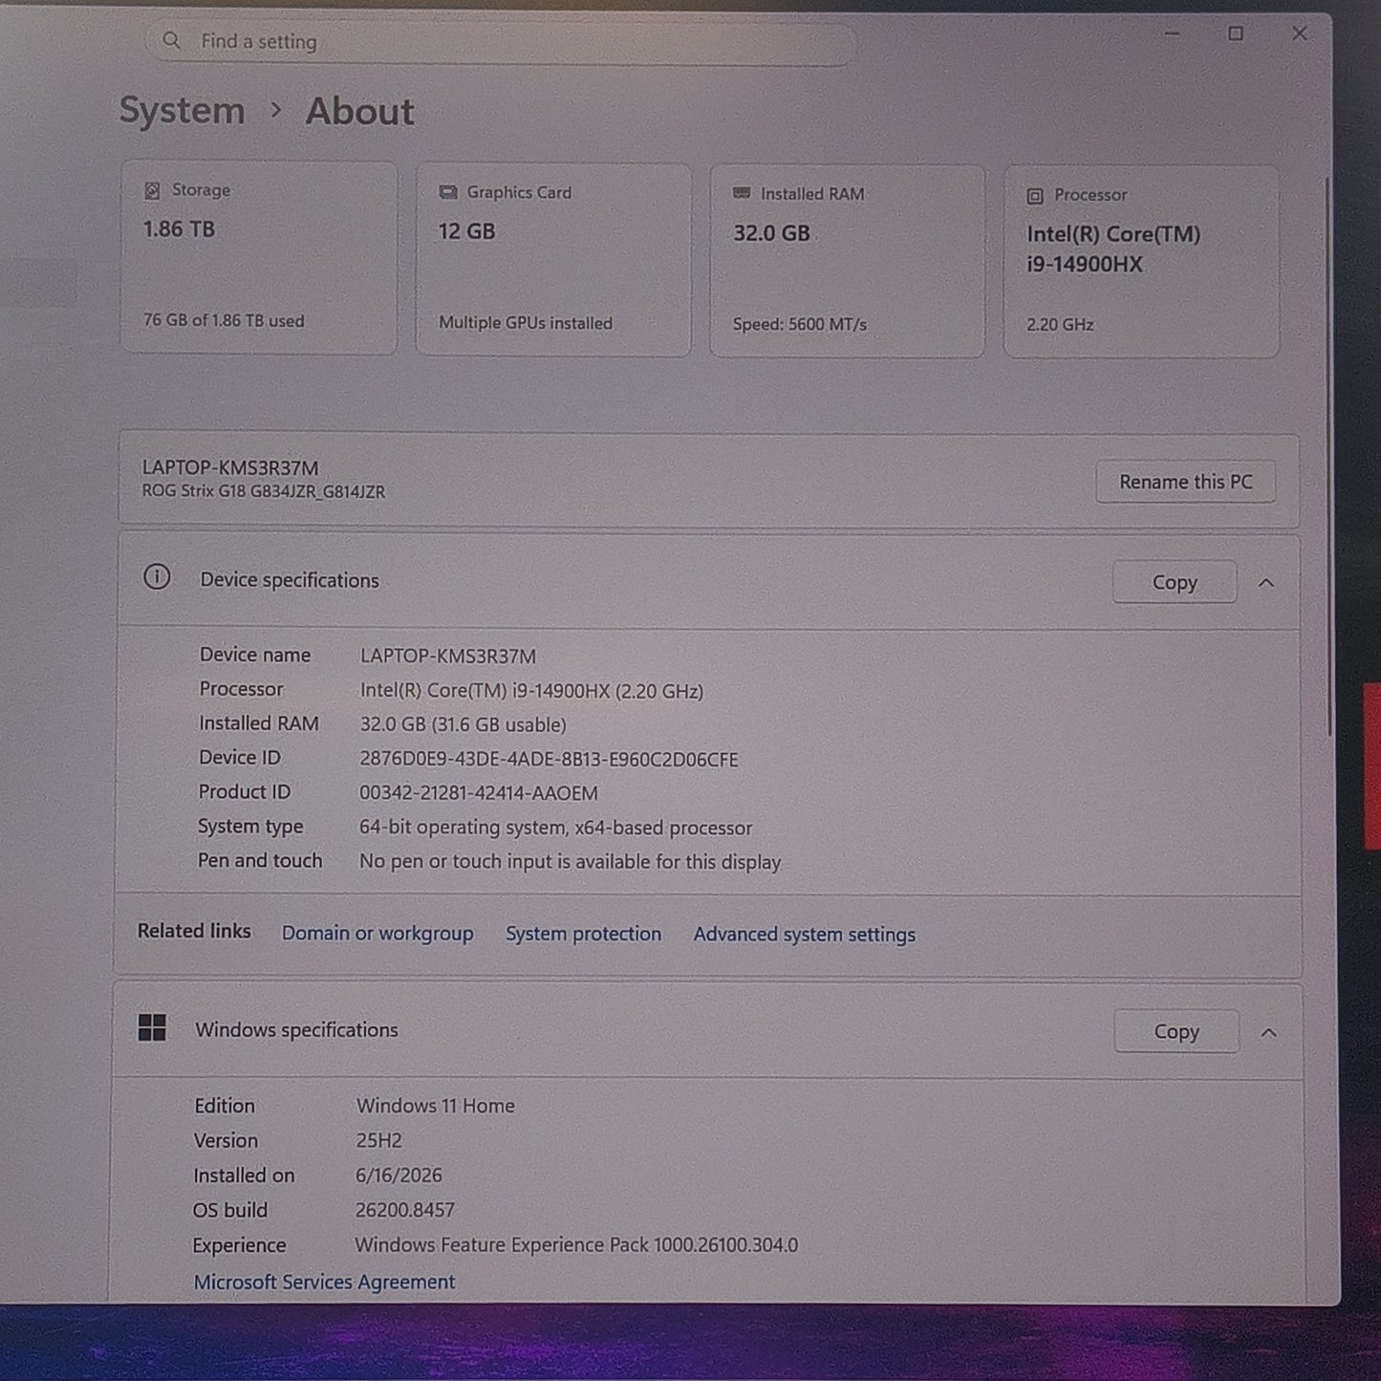Click the Speed: 5600 MT/s text
Image resolution: width=1381 pixels, height=1381 pixels.
pos(800,324)
